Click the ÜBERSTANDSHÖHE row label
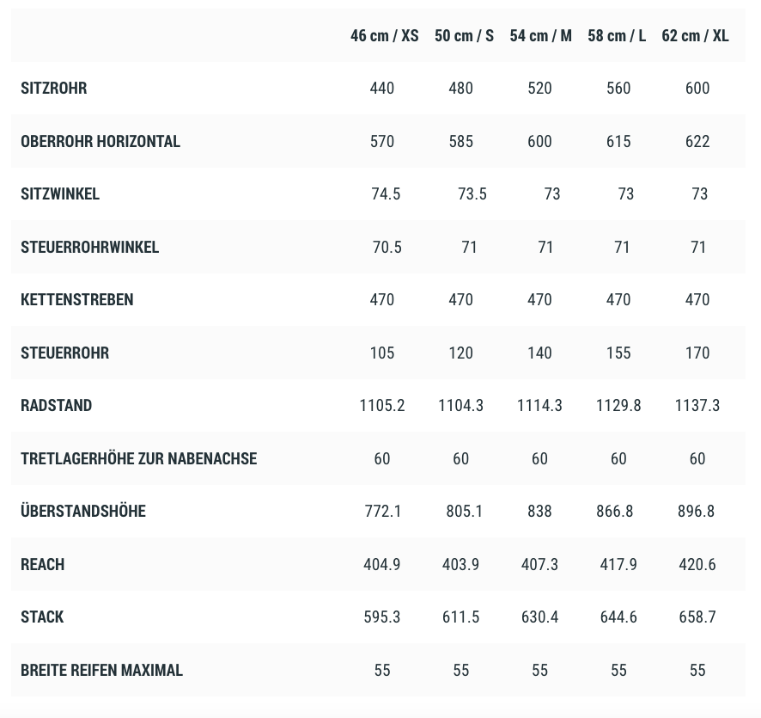 83,512
